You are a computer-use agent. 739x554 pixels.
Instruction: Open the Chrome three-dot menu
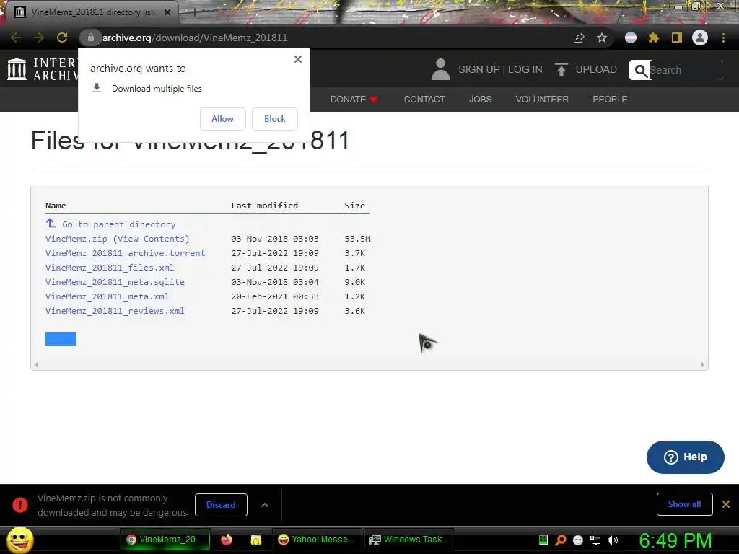(723, 38)
